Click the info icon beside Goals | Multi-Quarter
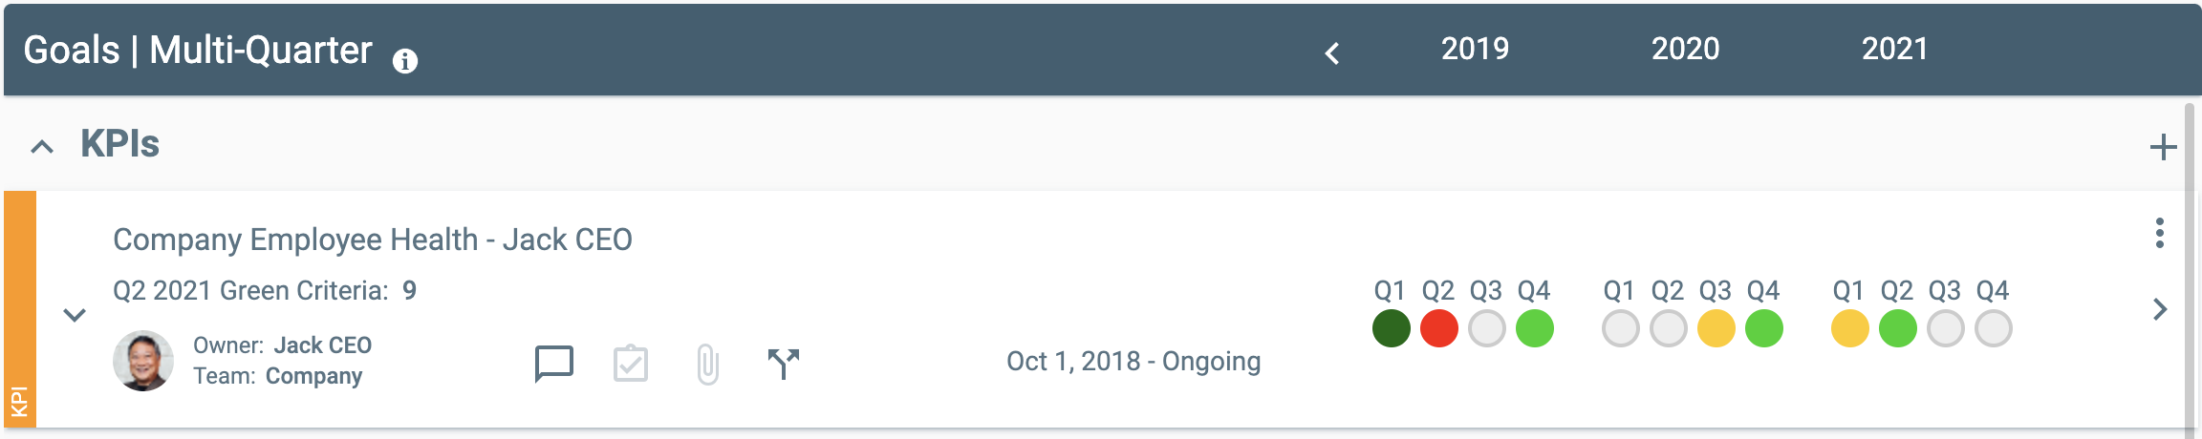Screen dimensions: 2202x439 (x=405, y=61)
